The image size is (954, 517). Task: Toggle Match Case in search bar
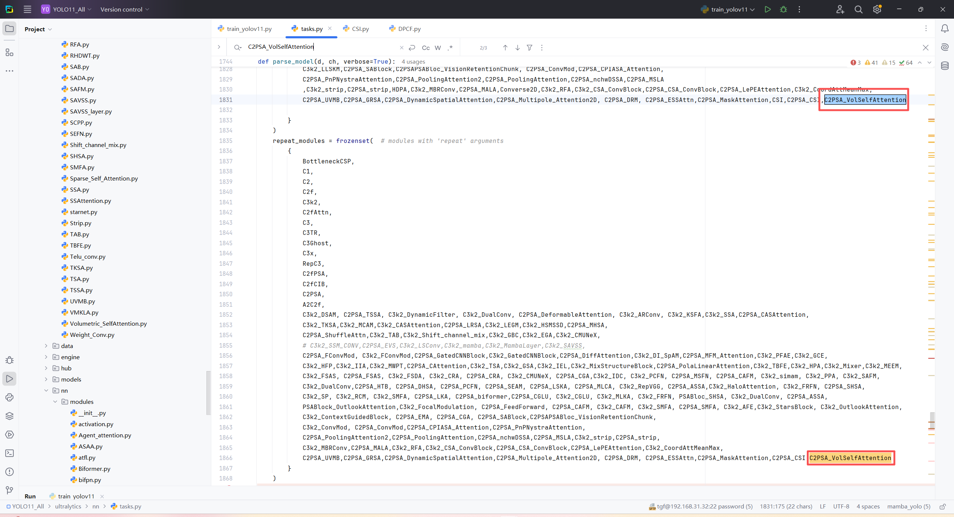[426, 48]
